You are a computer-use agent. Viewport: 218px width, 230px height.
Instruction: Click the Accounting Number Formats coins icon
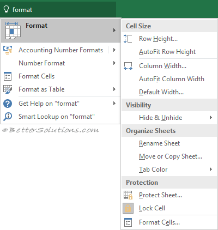tap(8, 50)
